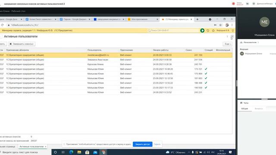Click the Windows Start circle icon on taskbar
The height and width of the screenshot is (155, 276).
pyautogui.click(x=55, y=152)
